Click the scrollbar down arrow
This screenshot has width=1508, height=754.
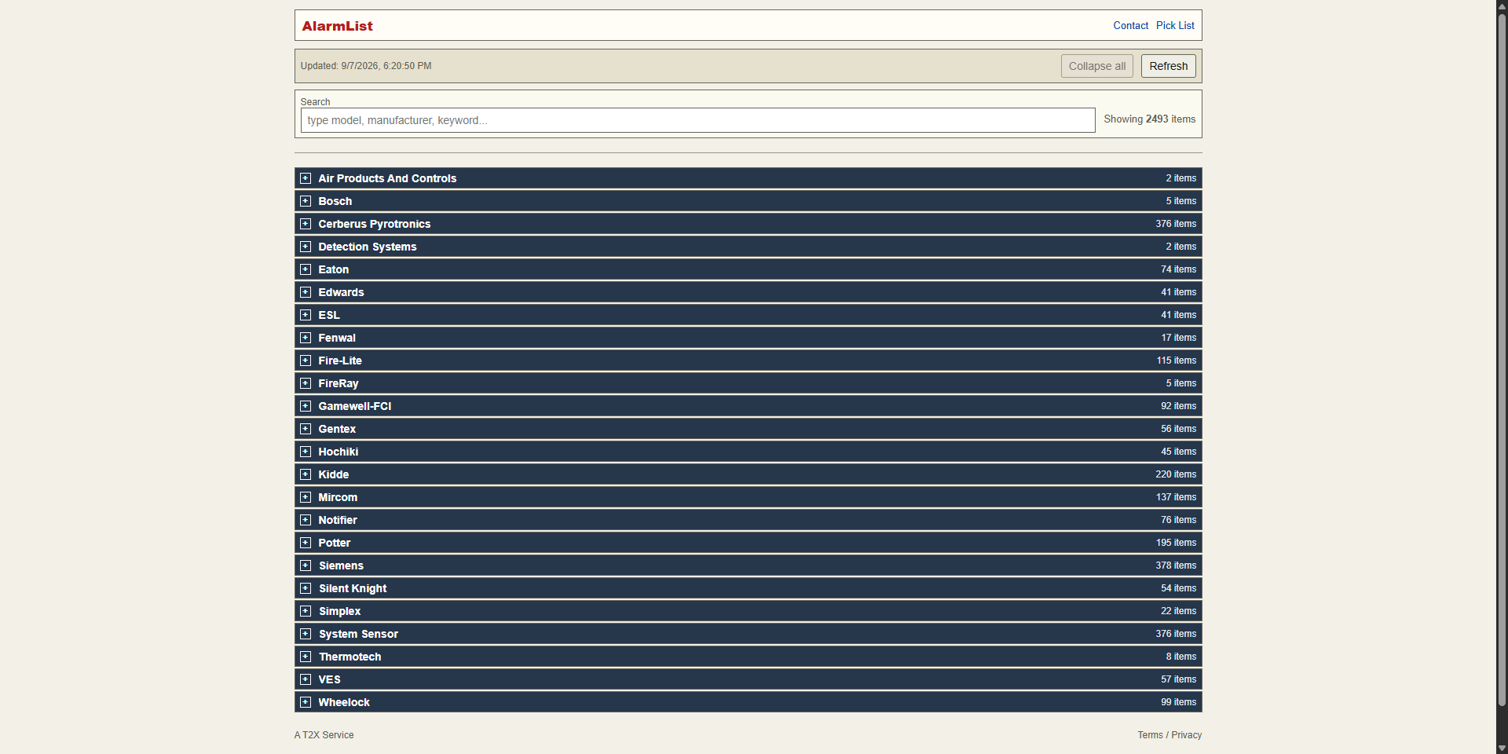tap(1502, 748)
